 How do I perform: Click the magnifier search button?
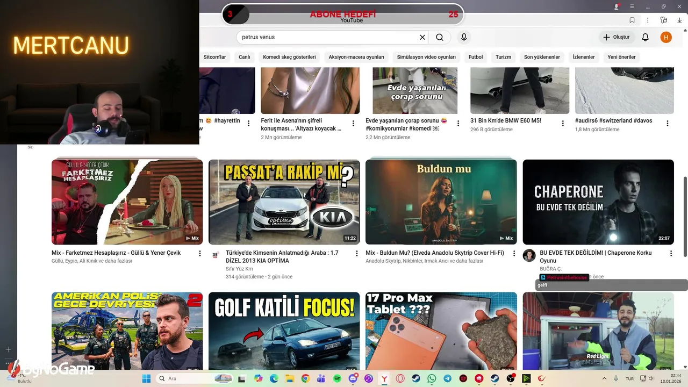pyautogui.click(x=440, y=37)
